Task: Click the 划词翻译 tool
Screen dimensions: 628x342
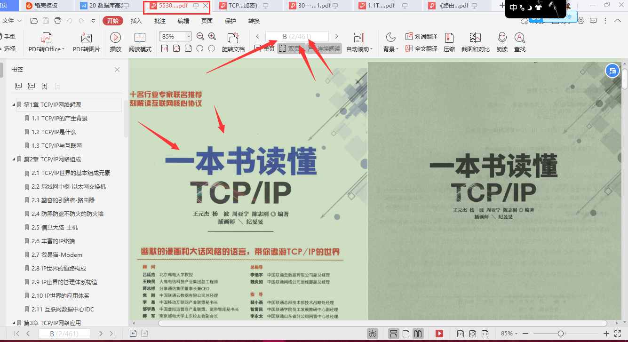Action: tap(421, 37)
